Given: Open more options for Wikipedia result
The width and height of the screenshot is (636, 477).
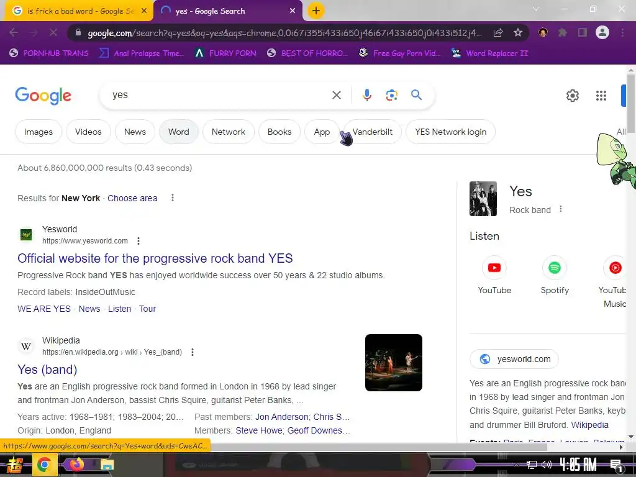Looking at the screenshot, I should click(x=193, y=352).
